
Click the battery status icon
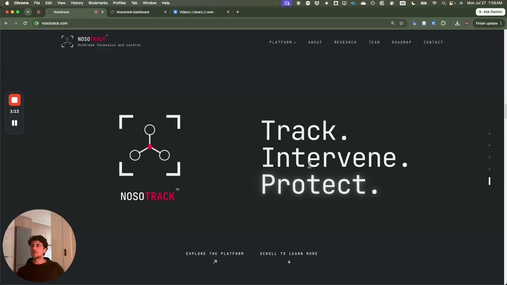point(423,3)
